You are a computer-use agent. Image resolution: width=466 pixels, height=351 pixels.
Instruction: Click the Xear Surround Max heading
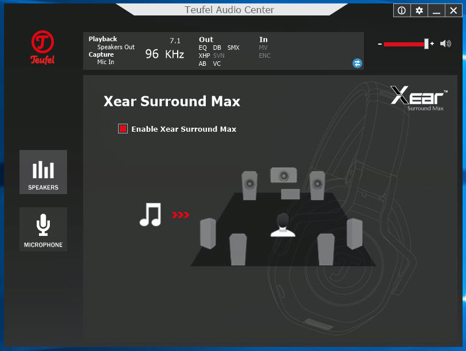tap(172, 101)
